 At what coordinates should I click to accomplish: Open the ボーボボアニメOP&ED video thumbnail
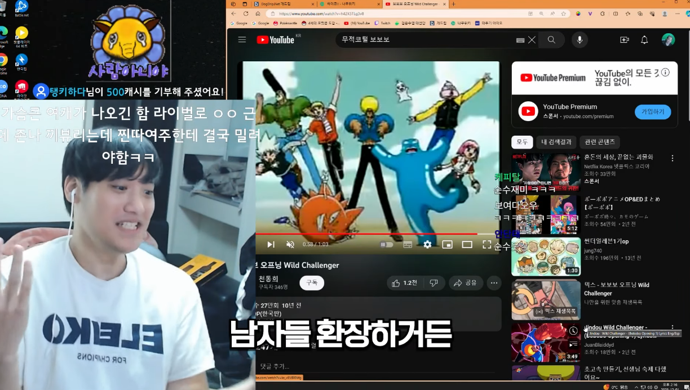point(546,214)
